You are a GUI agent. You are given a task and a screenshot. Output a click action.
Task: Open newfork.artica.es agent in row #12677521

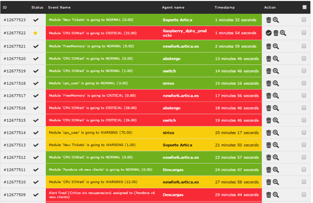[x=181, y=47]
